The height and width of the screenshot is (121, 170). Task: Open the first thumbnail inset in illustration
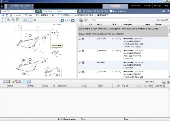pyautogui.click(x=48, y=73)
